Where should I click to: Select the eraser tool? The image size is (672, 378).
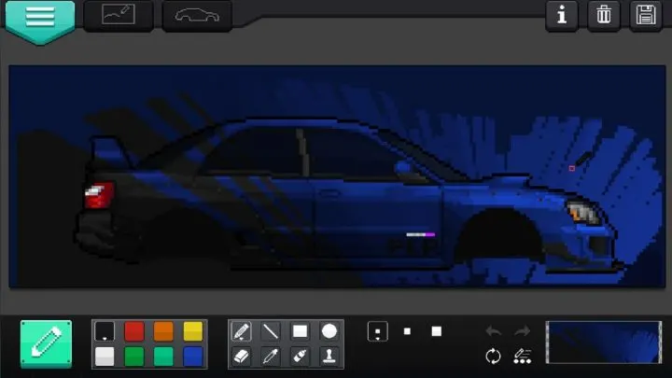click(x=241, y=356)
